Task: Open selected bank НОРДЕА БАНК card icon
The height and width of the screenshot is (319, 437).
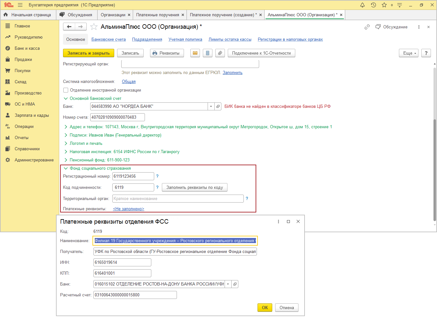Action: tap(218, 107)
